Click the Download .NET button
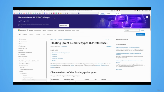164x92 pixels. [140, 34]
